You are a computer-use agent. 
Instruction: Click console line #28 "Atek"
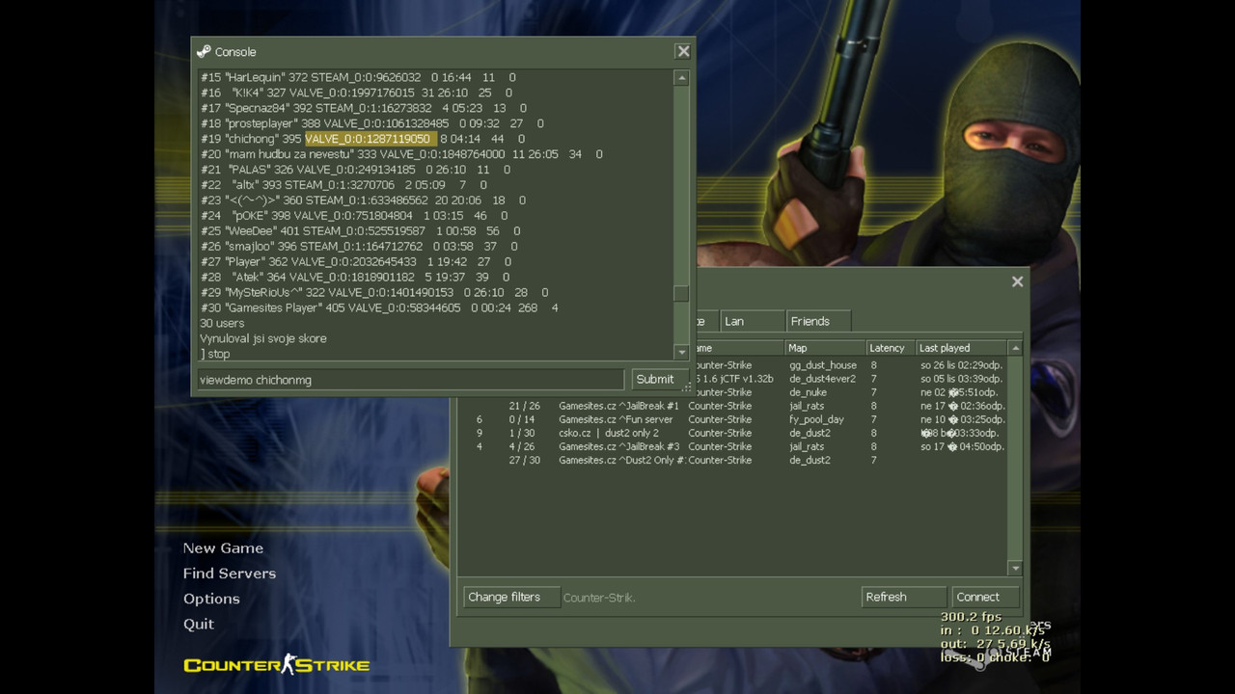(x=356, y=278)
